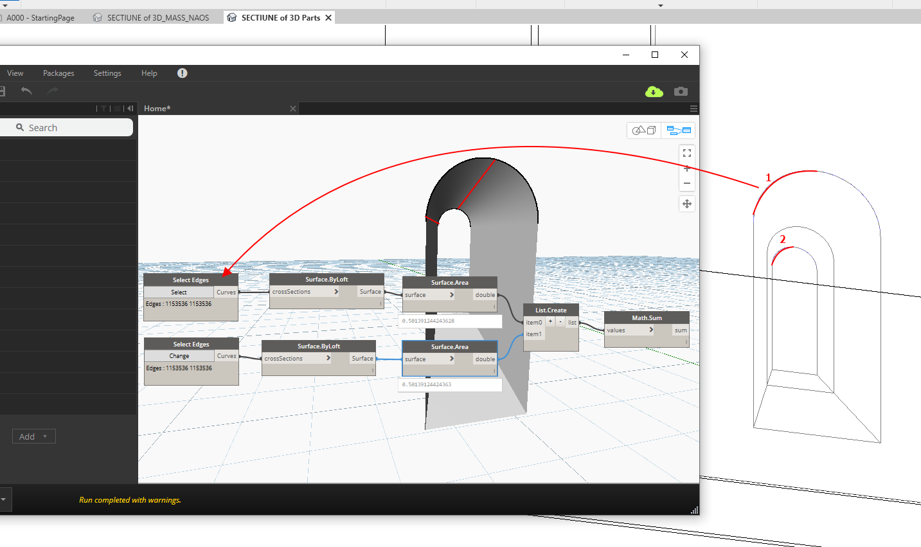
Task: Zoom out with the minus button
Action: (x=687, y=183)
